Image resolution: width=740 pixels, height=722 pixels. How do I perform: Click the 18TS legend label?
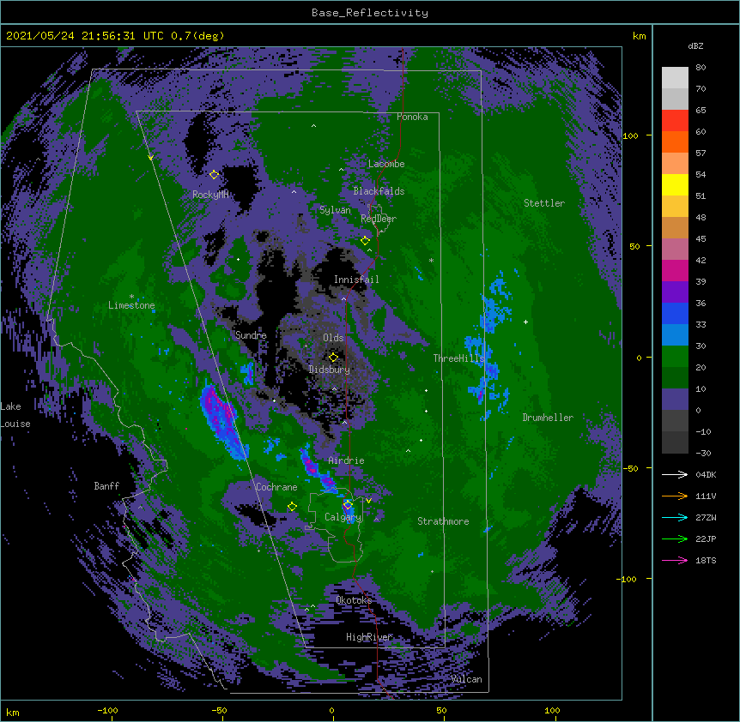tap(706, 560)
